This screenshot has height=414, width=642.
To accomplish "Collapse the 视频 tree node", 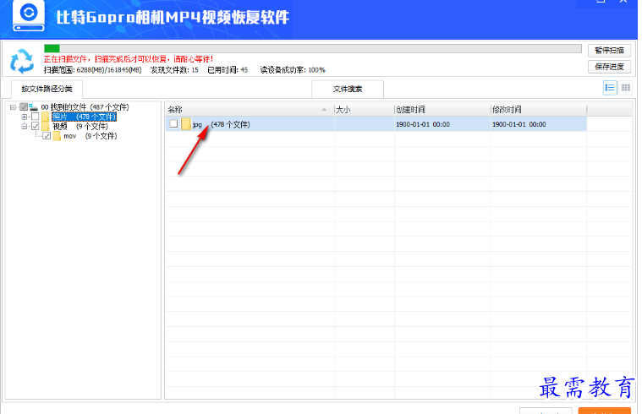I will [x=25, y=127].
